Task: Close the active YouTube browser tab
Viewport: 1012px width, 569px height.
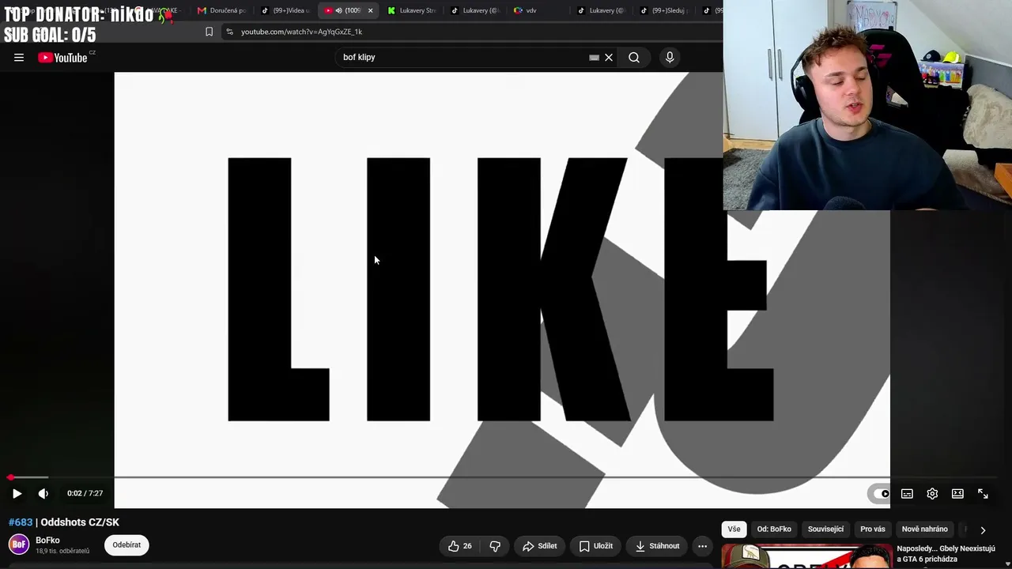Action: pos(370,10)
